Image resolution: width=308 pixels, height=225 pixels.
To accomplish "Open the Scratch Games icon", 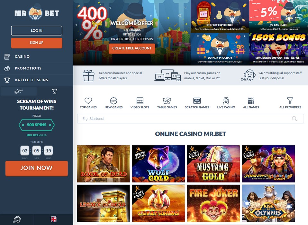I will (197, 101).
